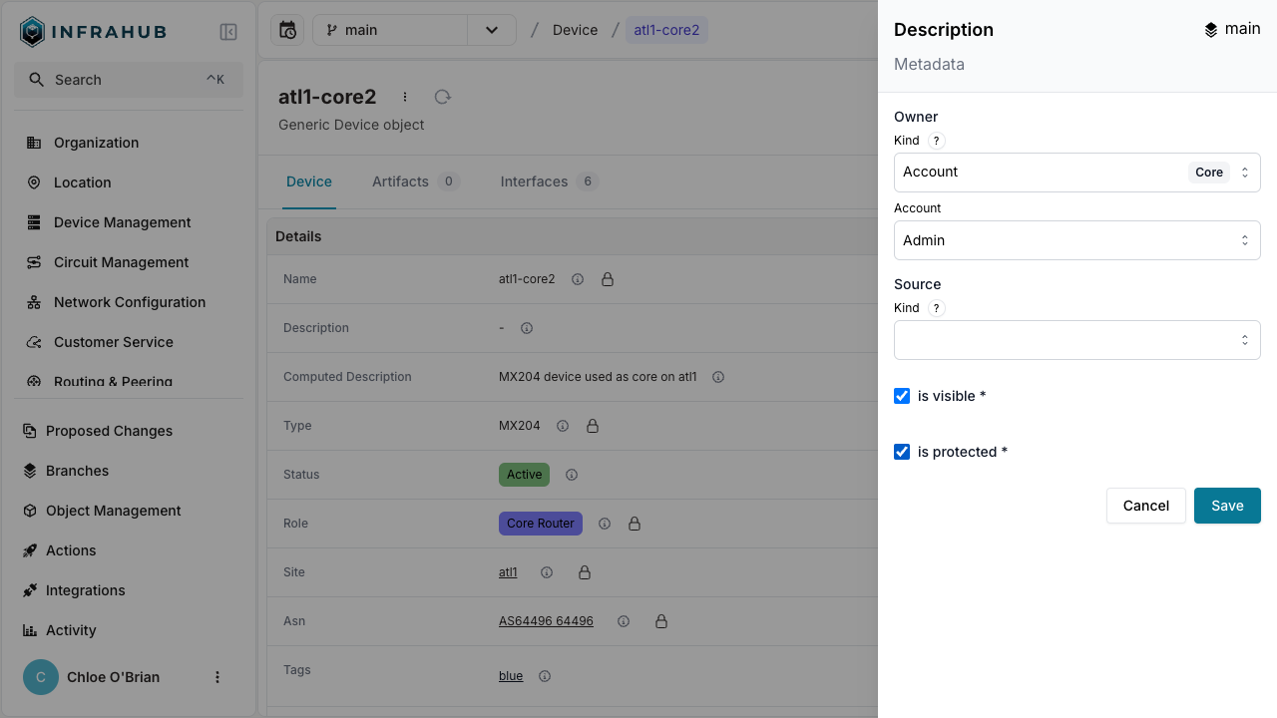This screenshot has height=718, width=1277.
Task: Expand the main branch selector arrow
Action: [492, 30]
